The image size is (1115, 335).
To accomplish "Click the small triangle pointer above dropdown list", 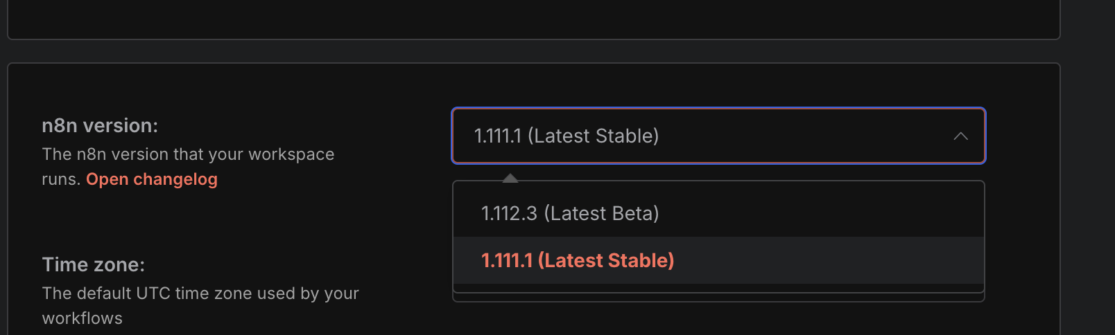I will coord(510,178).
